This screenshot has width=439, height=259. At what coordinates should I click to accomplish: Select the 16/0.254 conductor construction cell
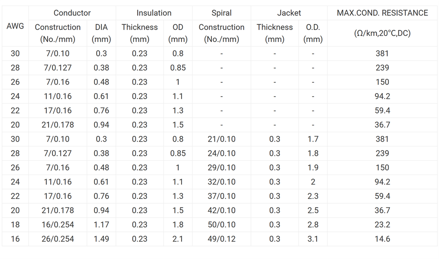click(x=58, y=224)
